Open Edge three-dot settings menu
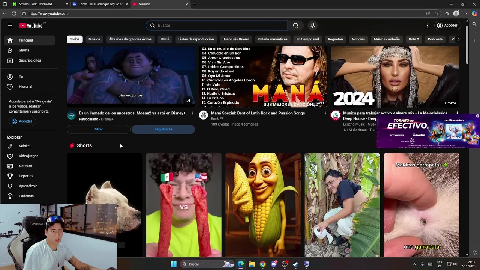 (465, 13)
